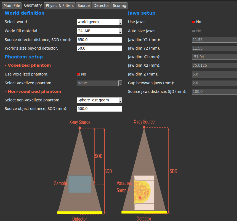
Task: Expand the non-voxelized phantom SphereTest.geom dropdown
Action: click(99, 100)
